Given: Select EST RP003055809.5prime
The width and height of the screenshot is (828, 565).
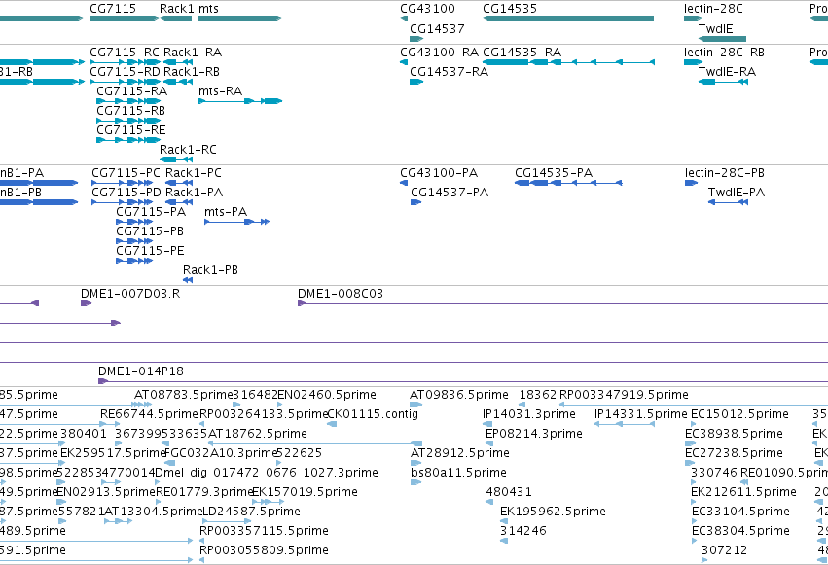Looking at the screenshot, I should [x=264, y=550].
